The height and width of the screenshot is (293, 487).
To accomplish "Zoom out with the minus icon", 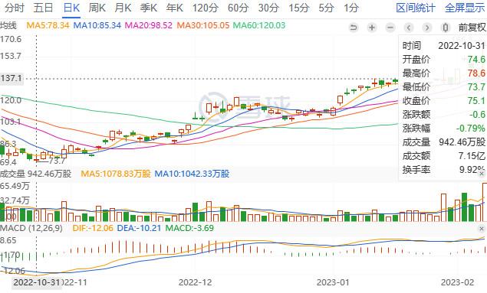I will [390, 28].
